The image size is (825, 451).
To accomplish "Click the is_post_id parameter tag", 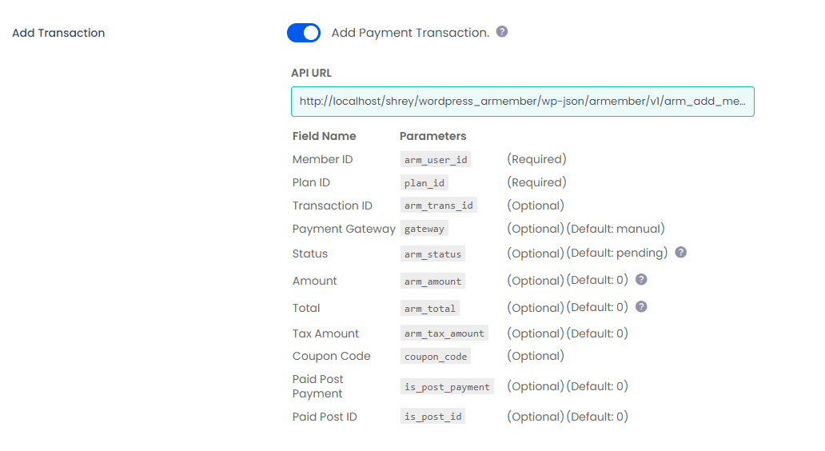I will pyautogui.click(x=433, y=417).
